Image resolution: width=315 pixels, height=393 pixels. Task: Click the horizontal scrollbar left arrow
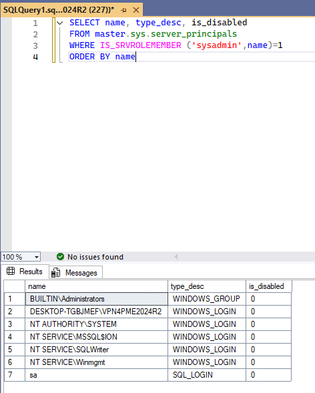pyautogui.click(x=176, y=257)
